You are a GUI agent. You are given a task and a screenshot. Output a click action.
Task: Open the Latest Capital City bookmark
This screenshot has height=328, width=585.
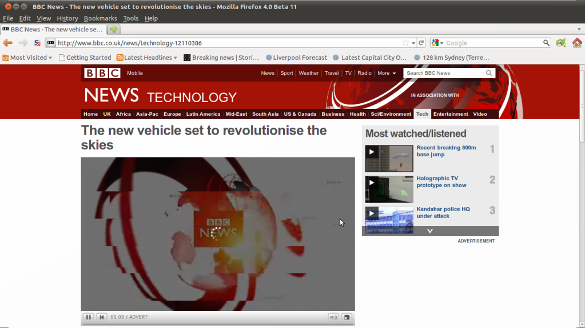pyautogui.click(x=370, y=58)
